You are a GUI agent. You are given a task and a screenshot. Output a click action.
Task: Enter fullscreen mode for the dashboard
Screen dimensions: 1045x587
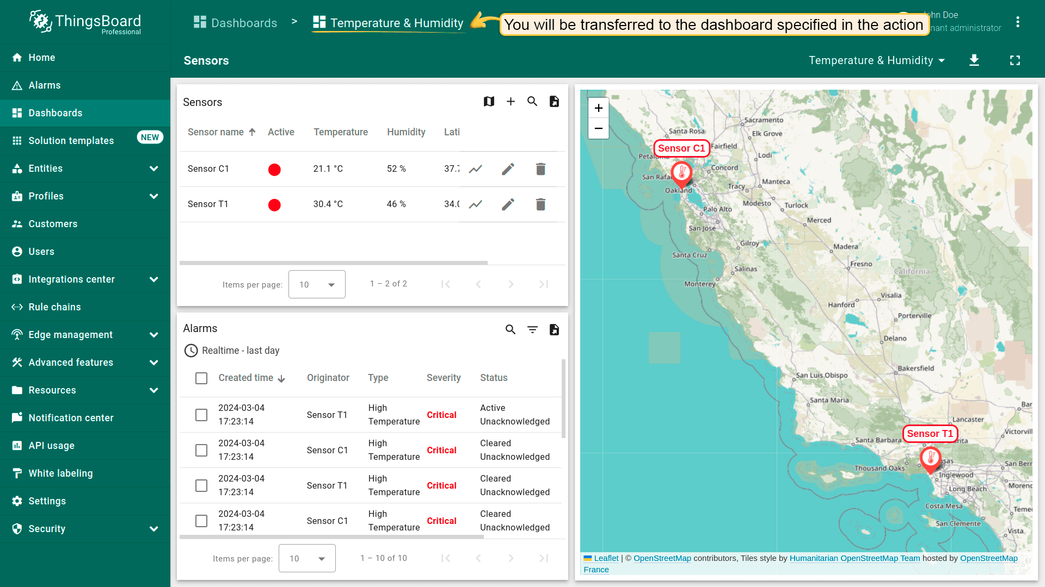[1015, 60]
